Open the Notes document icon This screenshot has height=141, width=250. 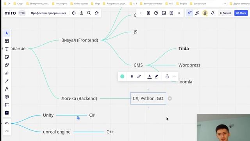coord(171,13)
